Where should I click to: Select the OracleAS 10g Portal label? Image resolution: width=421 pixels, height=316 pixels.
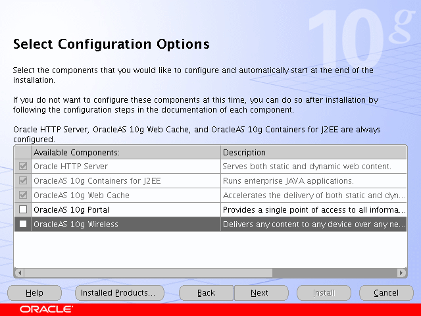(x=71, y=210)
